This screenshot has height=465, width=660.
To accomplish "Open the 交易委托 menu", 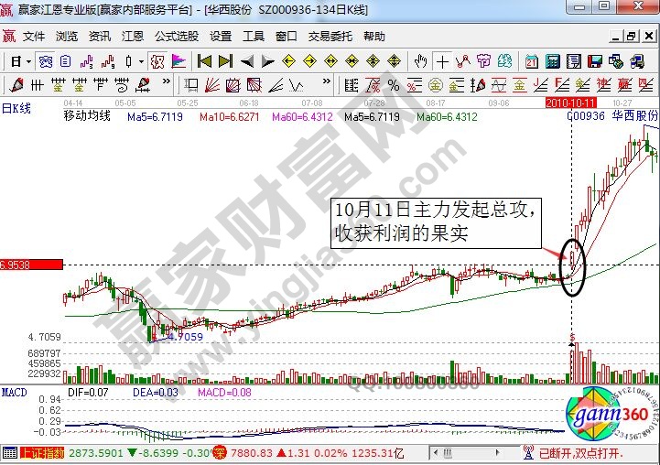I will [x=330, y=37].
